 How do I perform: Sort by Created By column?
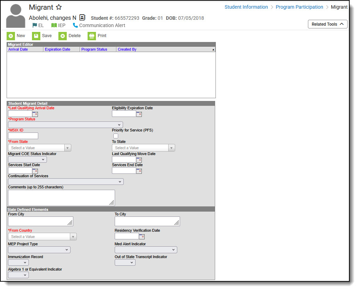coord(127,50)
